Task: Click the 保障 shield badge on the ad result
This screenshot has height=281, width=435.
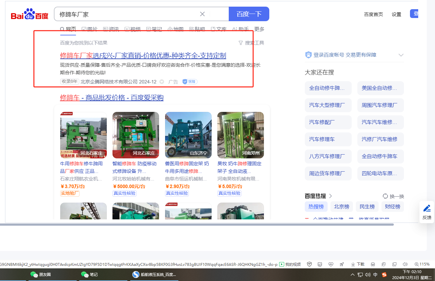Action: pyautogui.click(x=190, y=82)
